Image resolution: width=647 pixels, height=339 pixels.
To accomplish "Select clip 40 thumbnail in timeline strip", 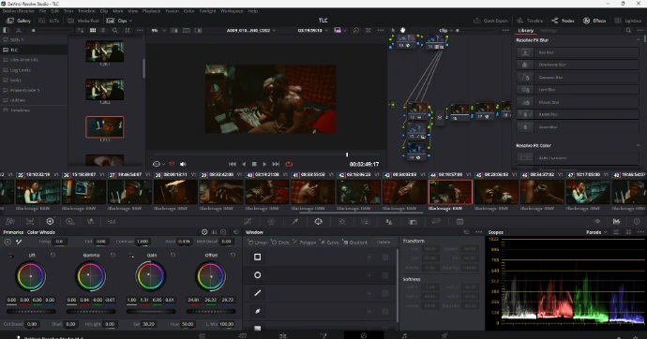I will 266,192.
